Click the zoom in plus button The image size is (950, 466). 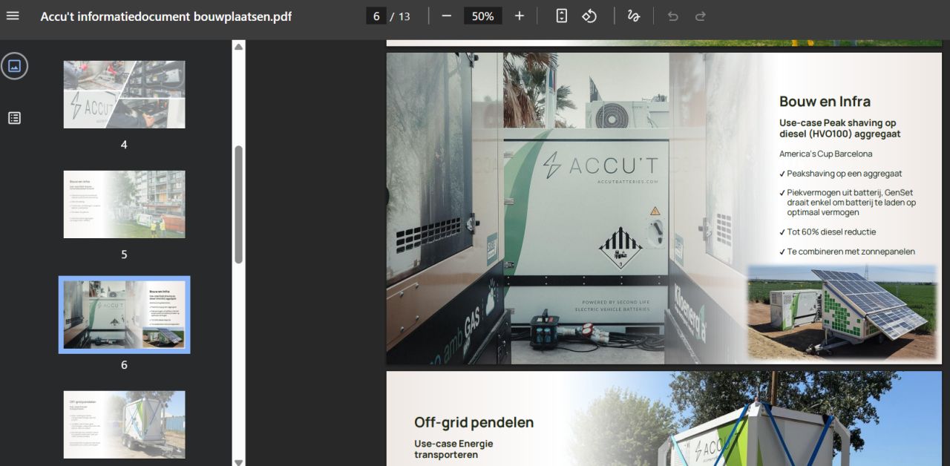pyautogui.click(x=520, y=16)
